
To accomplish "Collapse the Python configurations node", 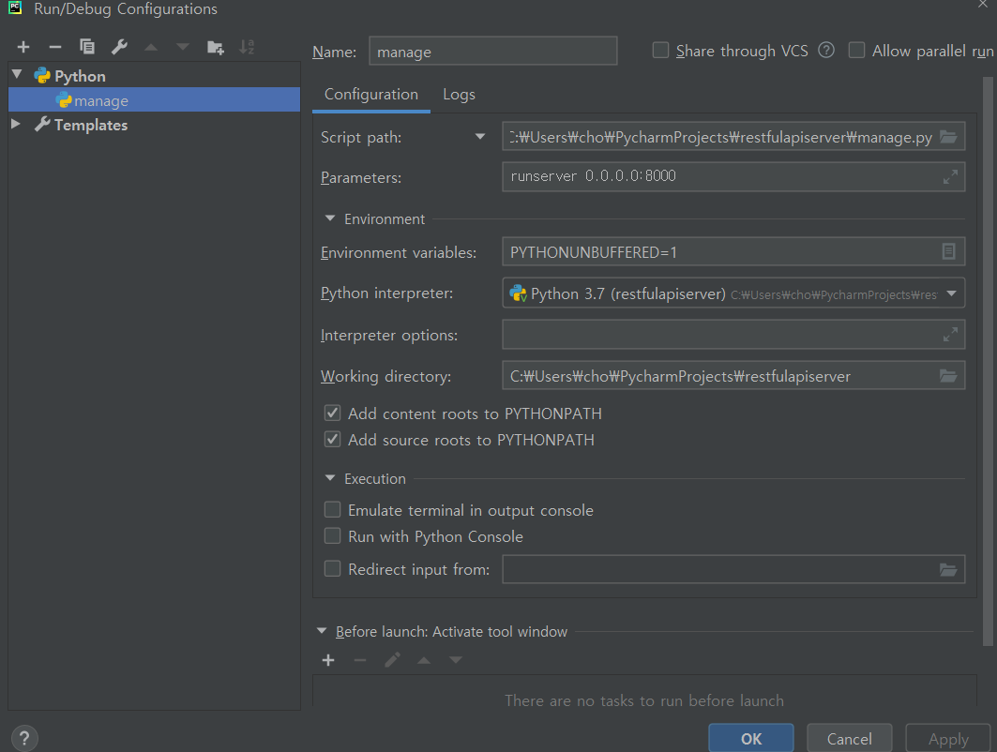I will tap(17, 75).
